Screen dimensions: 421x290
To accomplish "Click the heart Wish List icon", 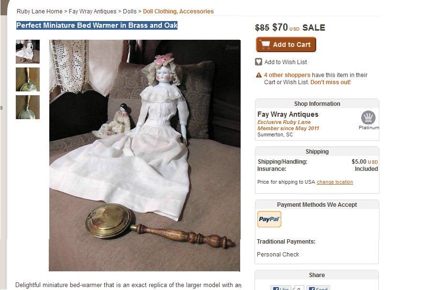I will click(258, 62).
